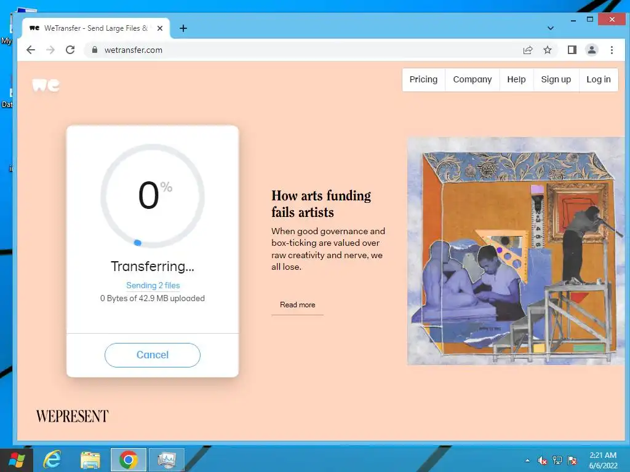
Task: Open the Chrome side panel icon
Action: tap(572, 50)
